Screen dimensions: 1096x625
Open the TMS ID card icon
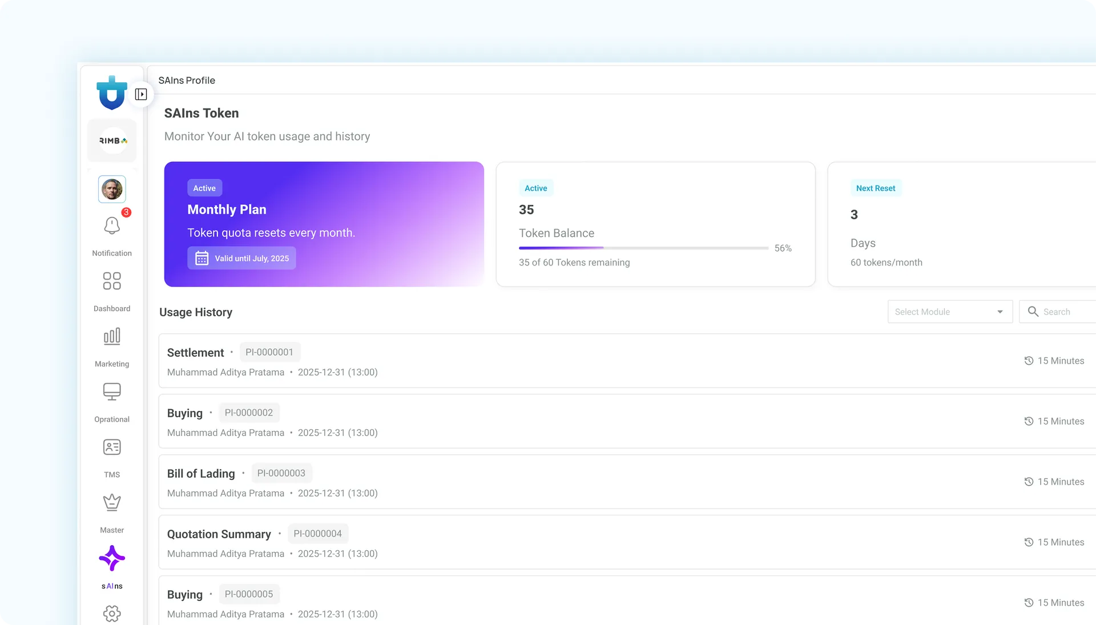[112, 447]
